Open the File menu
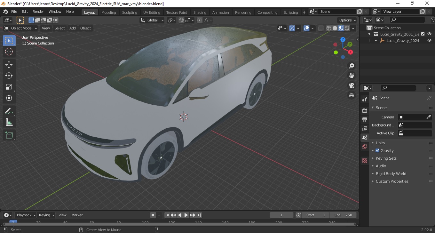 tap(14, 12)
